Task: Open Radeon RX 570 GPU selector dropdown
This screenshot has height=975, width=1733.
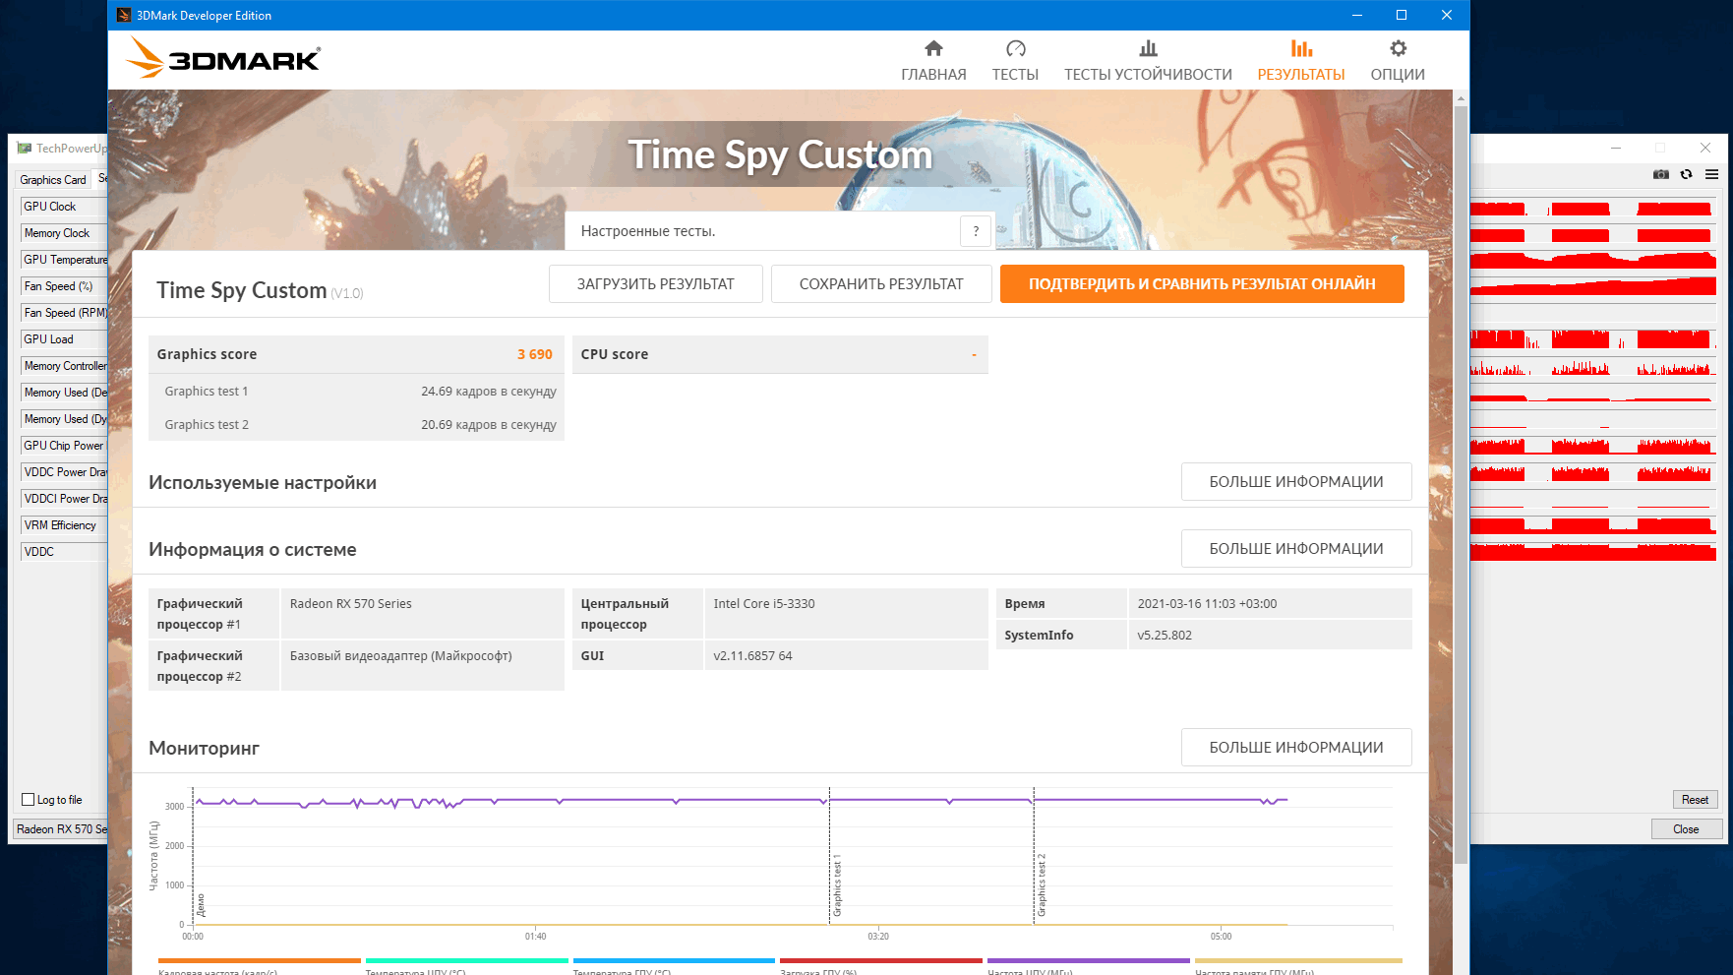Action: pos(61,829)
